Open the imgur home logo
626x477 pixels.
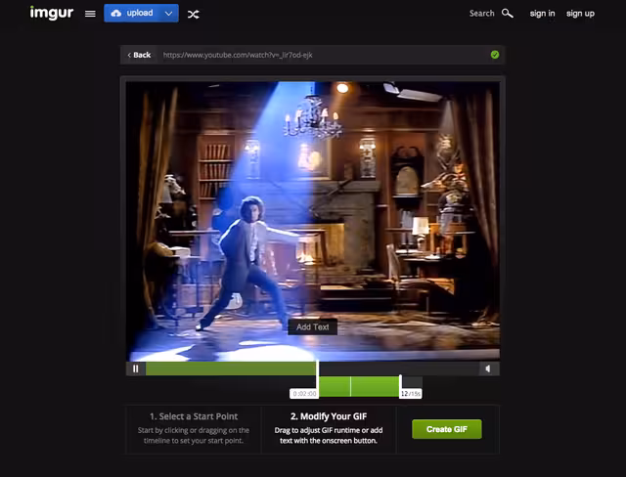tap(52, 13)
